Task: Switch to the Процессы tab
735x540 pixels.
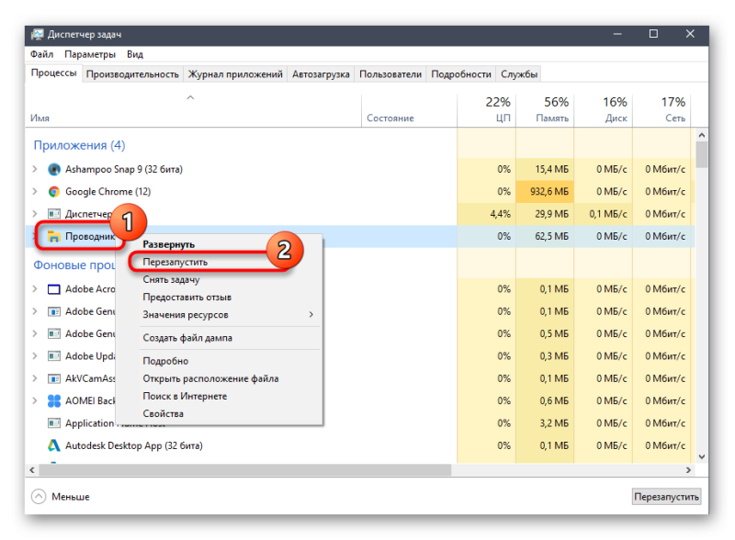Action: tap(54, 73)
